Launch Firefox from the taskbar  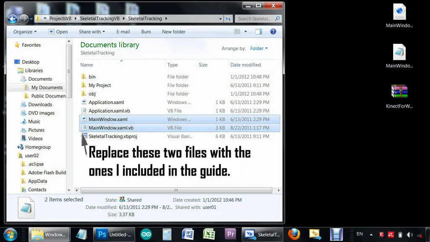[294, 234]
